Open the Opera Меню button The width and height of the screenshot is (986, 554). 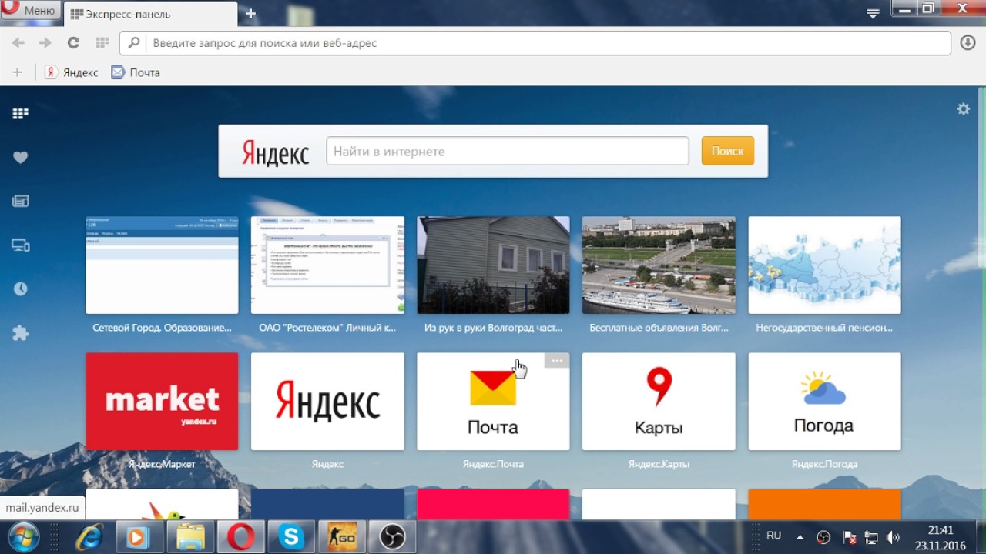[31, 10]
